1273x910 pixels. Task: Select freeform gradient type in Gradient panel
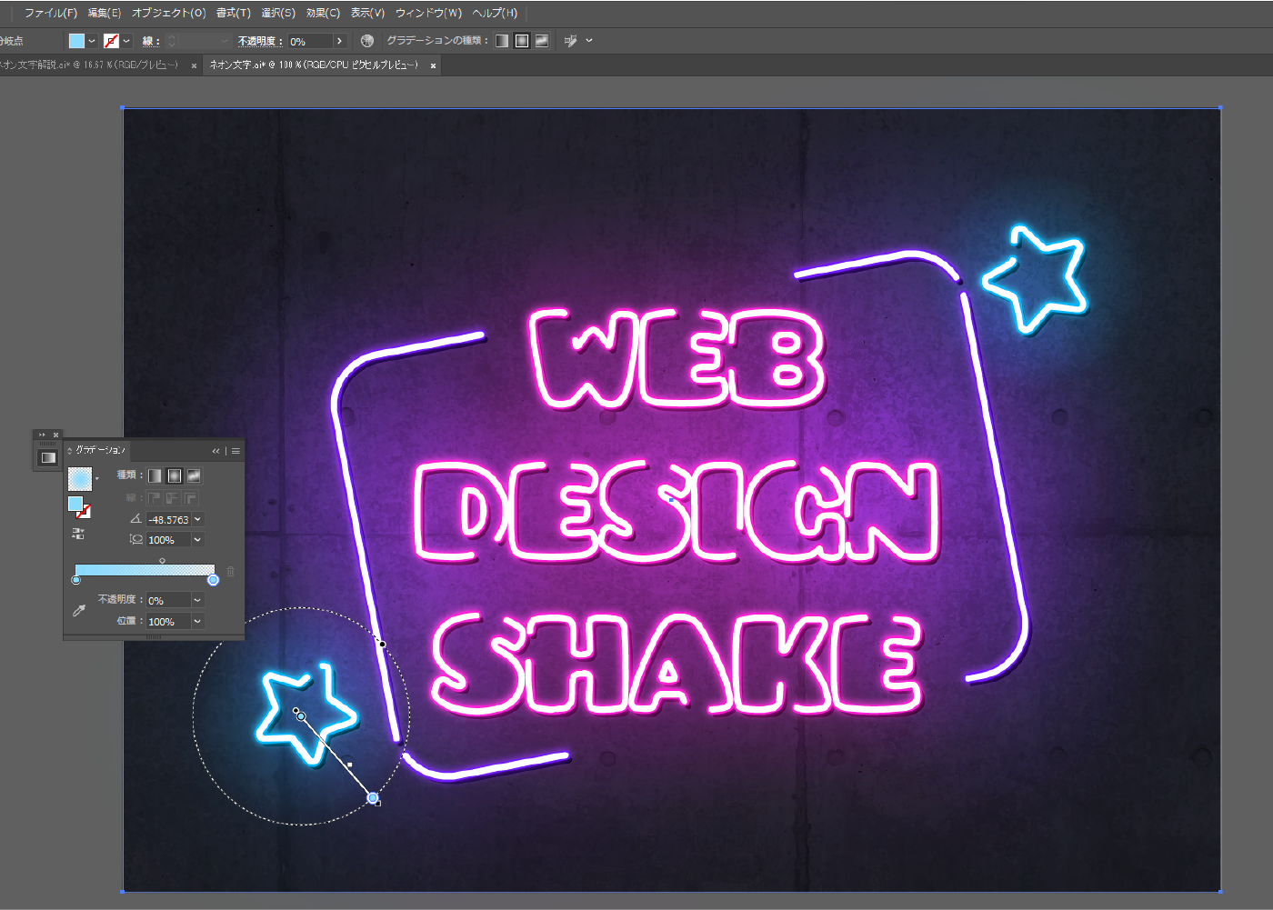click(x=194, y=475)
